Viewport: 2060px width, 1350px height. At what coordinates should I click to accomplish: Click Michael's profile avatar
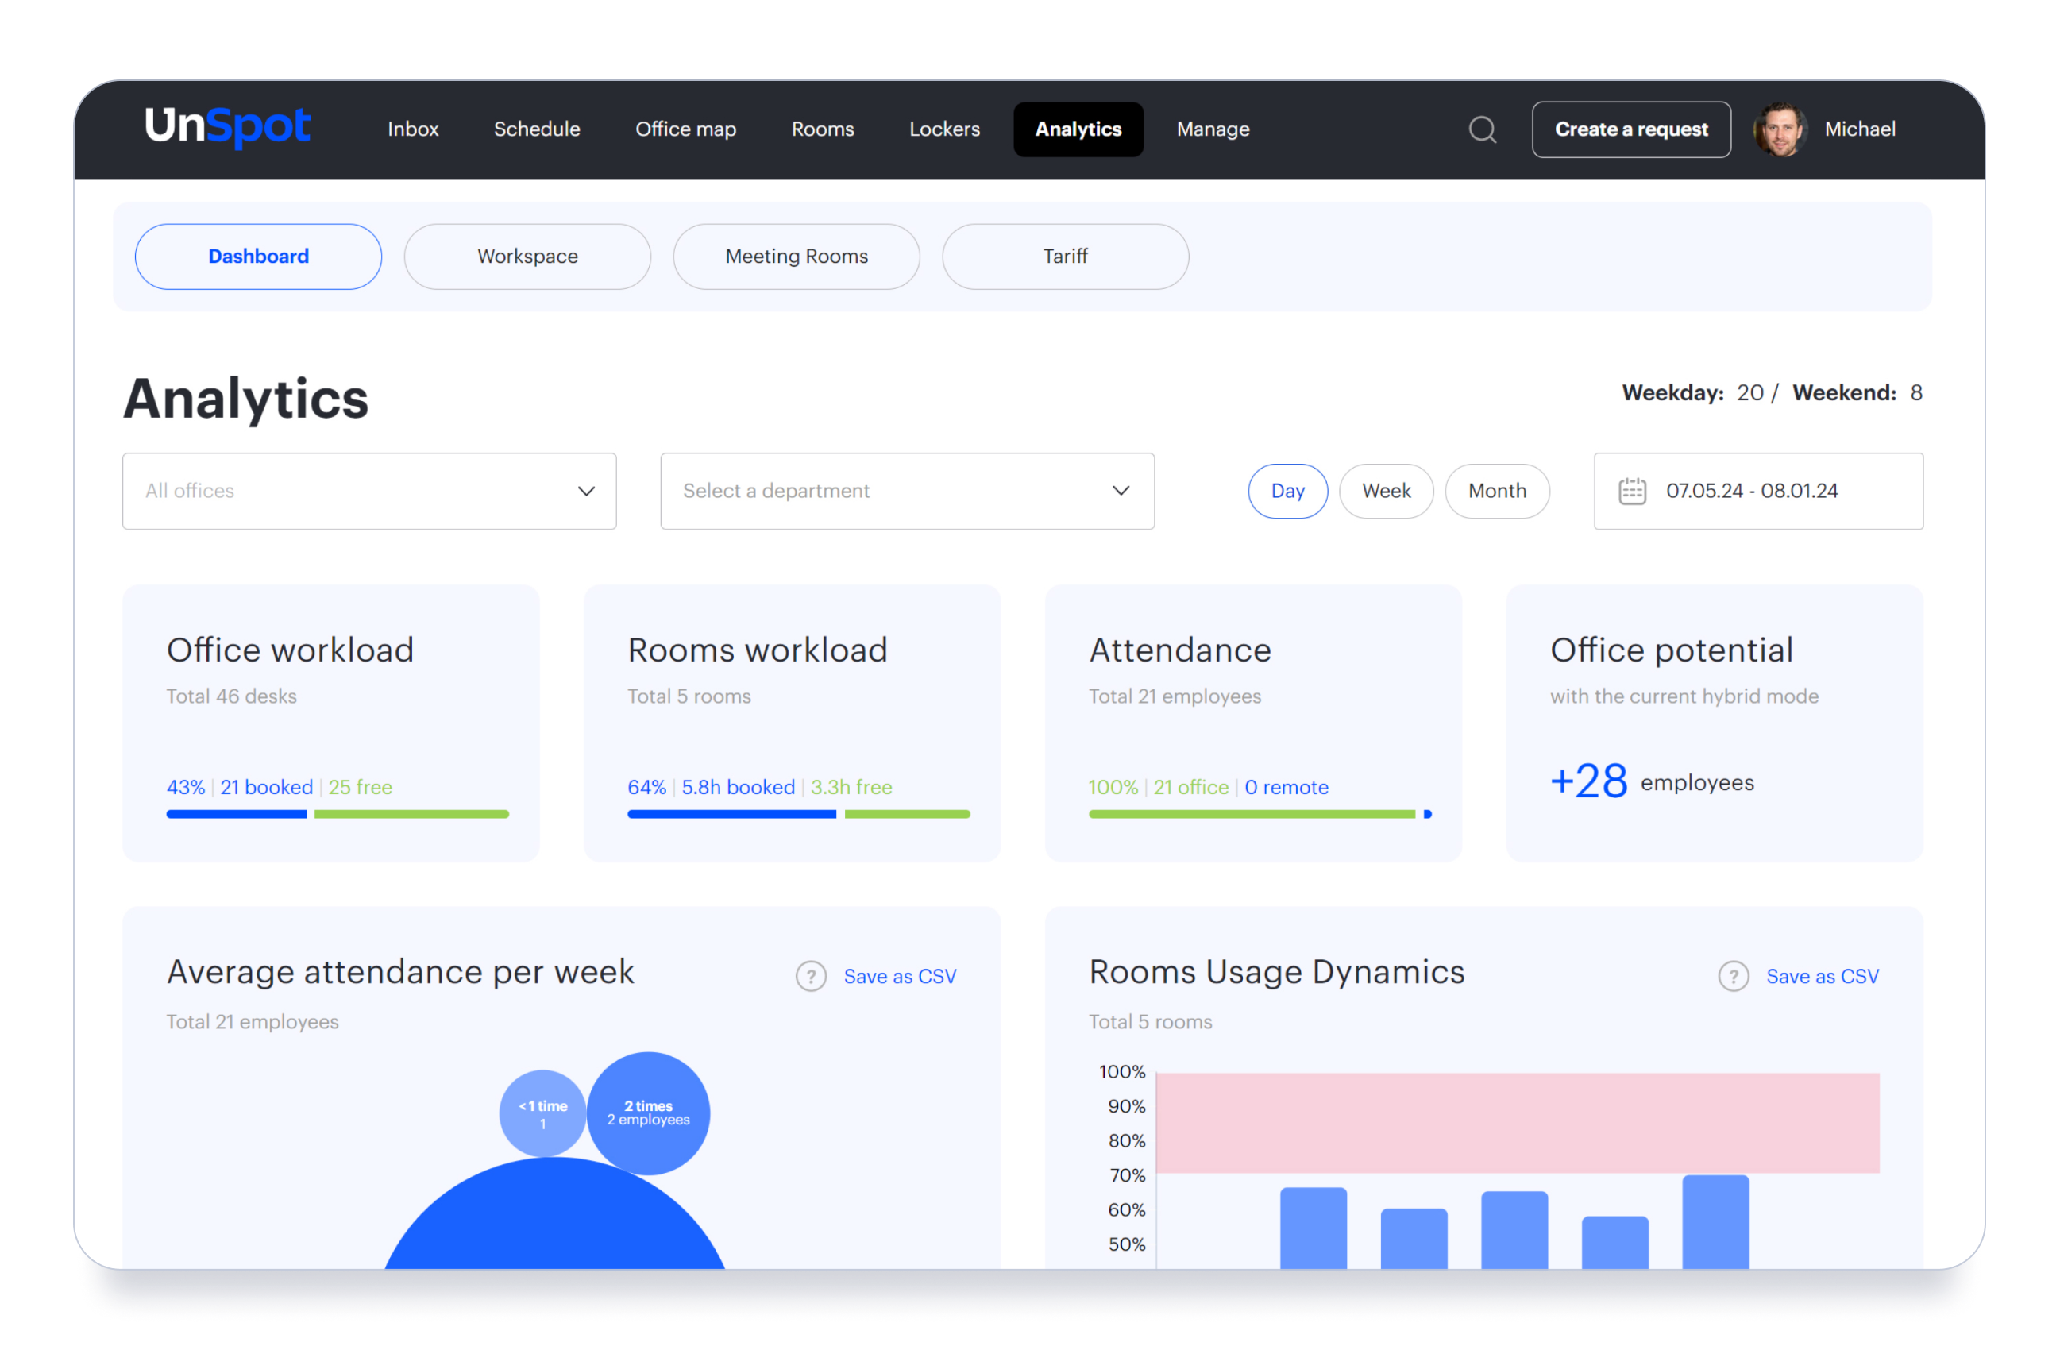click(1780, 129)
